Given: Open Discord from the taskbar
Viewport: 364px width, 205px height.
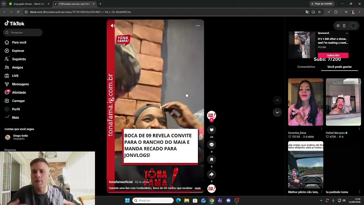Looking at the screenshot, I should point(228,200).
